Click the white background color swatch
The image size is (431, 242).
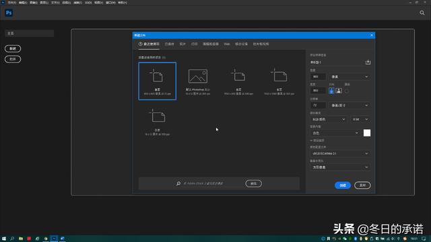[x=366, y=133]
